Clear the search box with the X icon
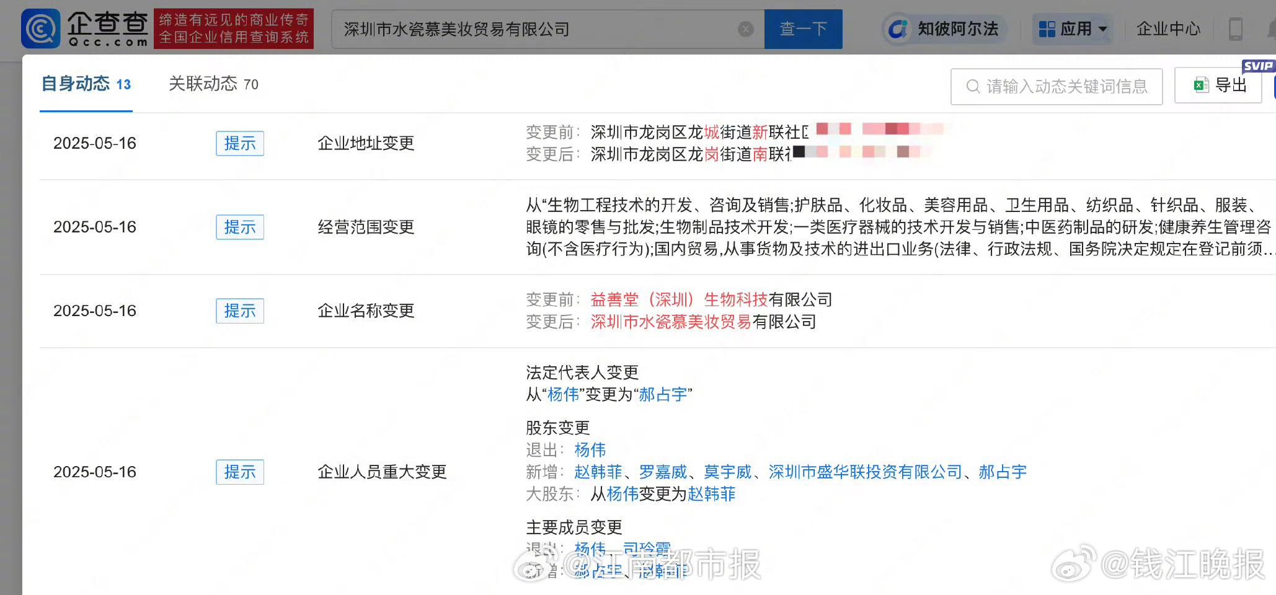This screenshot has width=1276, height=595. click(x=746, y=29)
